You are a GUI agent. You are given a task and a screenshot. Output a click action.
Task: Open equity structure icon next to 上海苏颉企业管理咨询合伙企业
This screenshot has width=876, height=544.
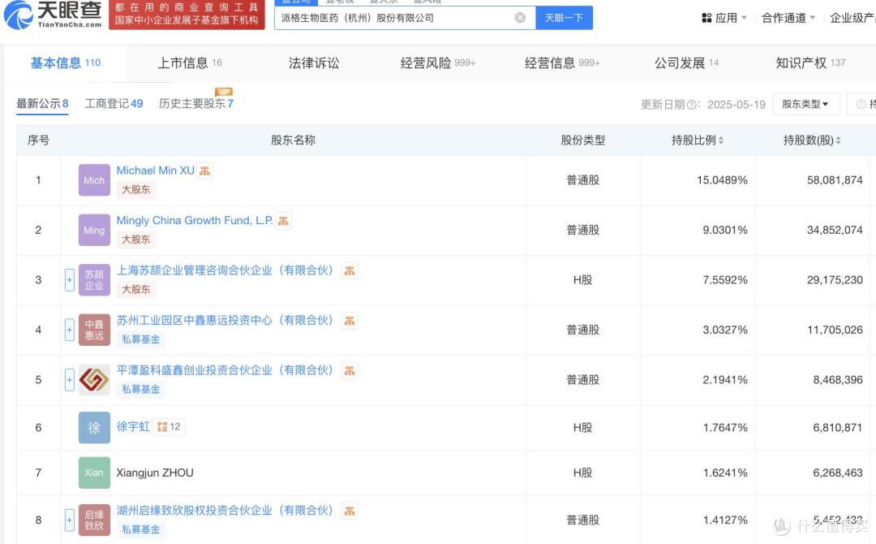click(x=350, y=271)
